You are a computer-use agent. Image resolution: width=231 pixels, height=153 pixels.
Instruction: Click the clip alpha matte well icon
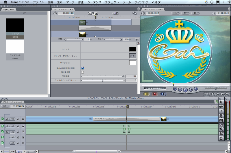(133, 56)
